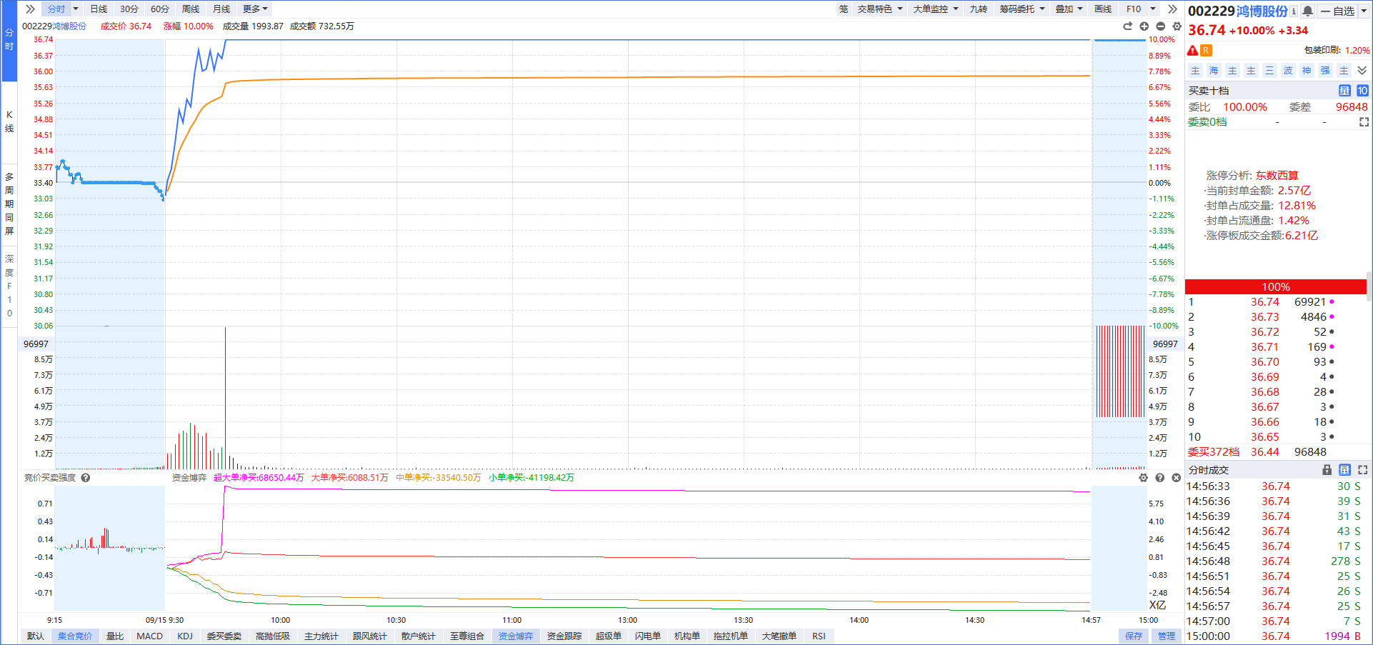Image resolution: width=1373 pixels, height=645 pixels.
Task: Toggle 量 mode in 分时成交 header
Action: [1344, 470]
